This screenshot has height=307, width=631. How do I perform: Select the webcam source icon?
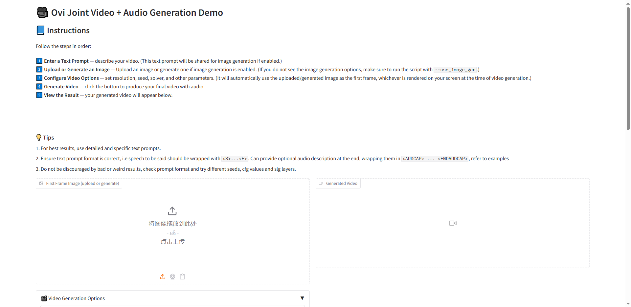coord(172,276)
